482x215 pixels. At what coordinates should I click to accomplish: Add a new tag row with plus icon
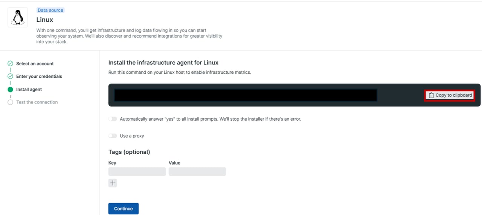[113, 183]
